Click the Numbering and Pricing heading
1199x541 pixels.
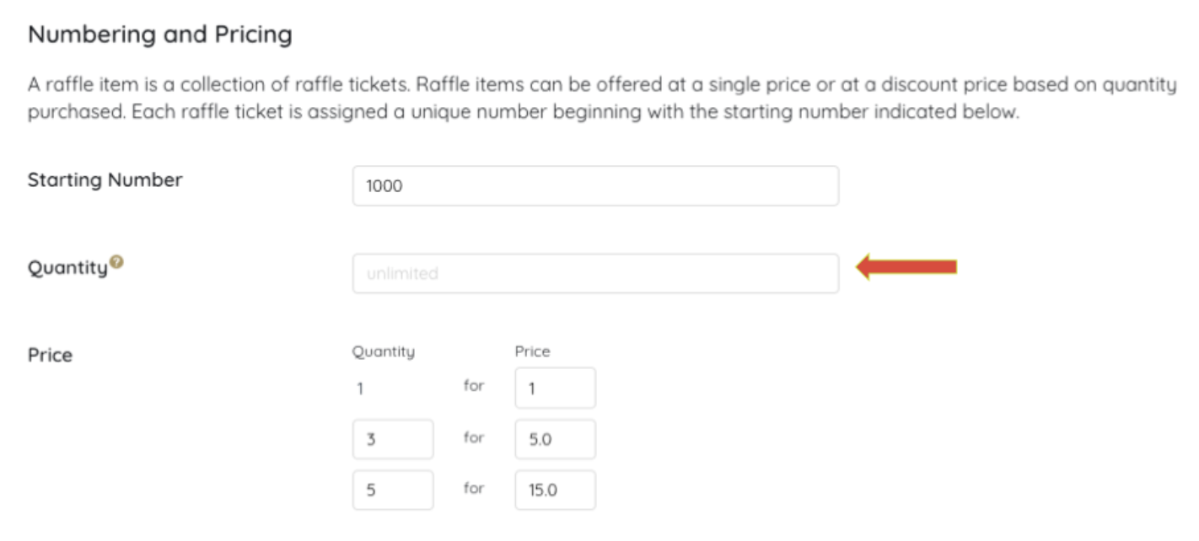point(160,35)
